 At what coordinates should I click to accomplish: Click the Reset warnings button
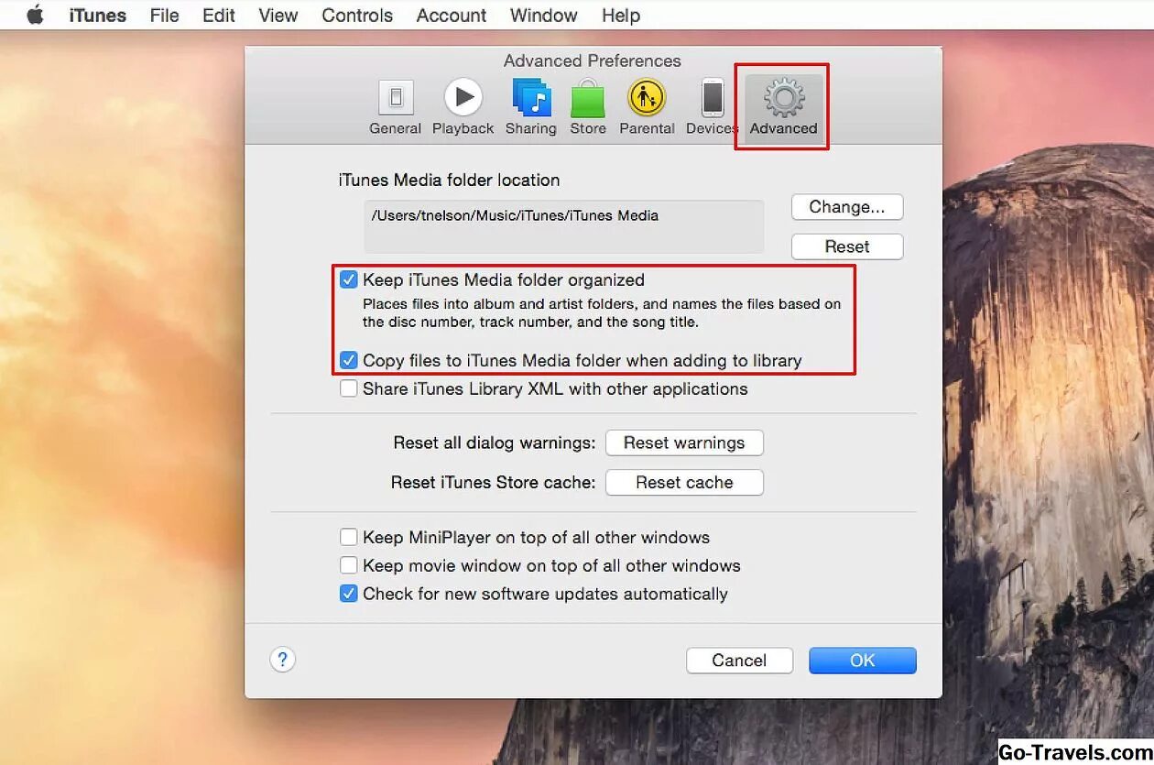684,443
